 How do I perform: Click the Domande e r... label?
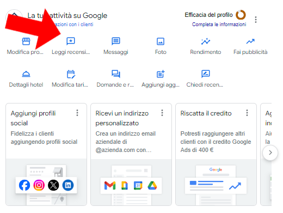click(115, 84)
